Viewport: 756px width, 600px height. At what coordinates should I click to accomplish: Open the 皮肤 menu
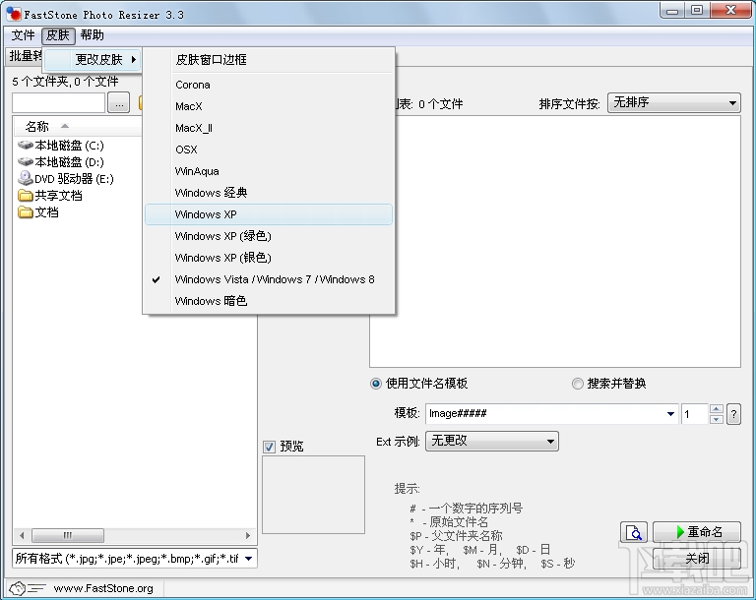[x=58, y=35]
